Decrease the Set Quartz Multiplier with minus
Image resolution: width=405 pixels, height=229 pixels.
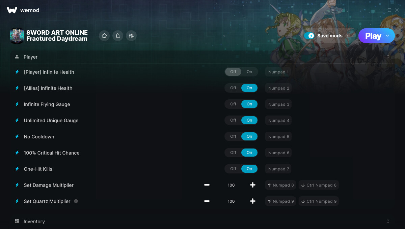(207, 201)
